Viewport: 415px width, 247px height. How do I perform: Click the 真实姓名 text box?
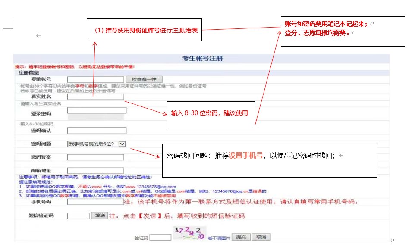pos(96,97)
